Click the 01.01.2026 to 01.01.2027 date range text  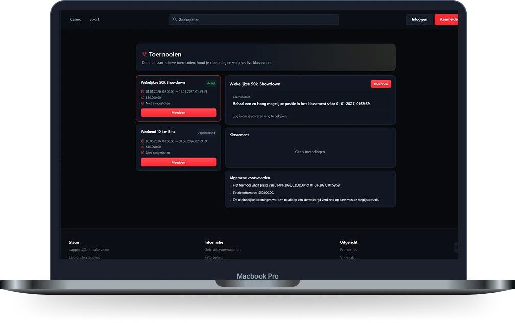point(176,91)
